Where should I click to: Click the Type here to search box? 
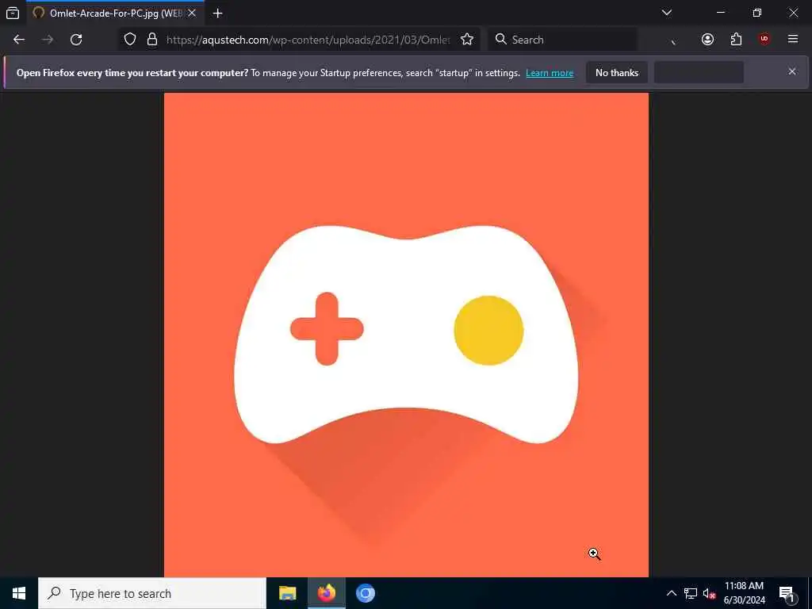click(152, 593)
